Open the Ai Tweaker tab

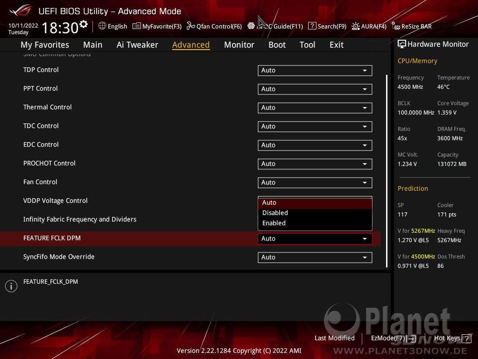coord(137,45)
